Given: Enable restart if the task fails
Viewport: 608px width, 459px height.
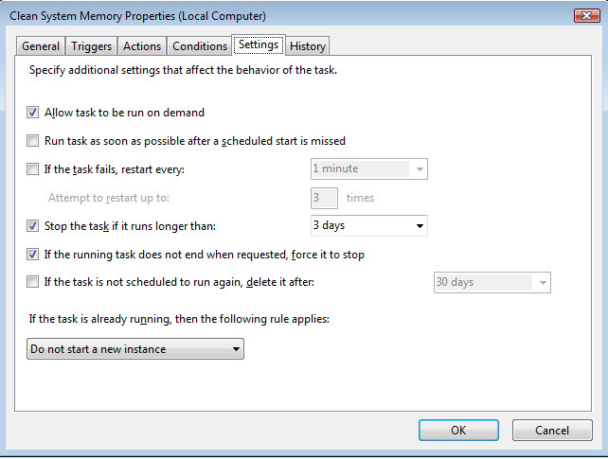Looking at the screenshot, I should [x=34, y=169].
